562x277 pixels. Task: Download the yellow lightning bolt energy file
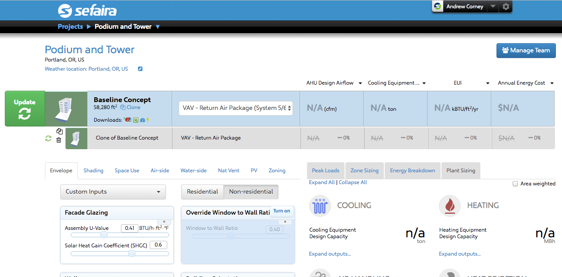point(148,120)
